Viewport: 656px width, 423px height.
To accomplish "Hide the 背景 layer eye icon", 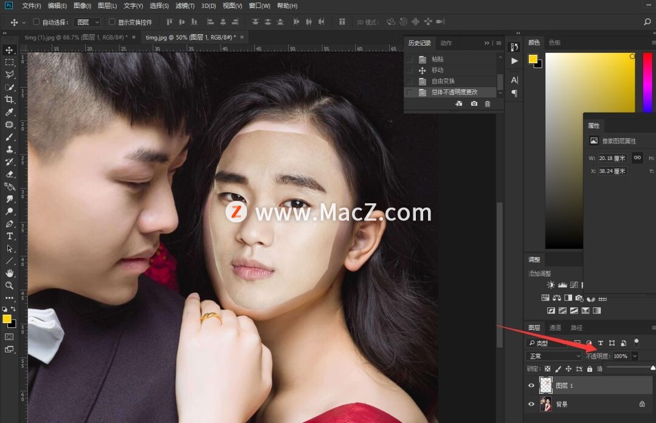I will [531, 404].
